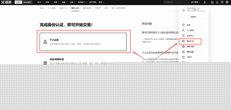Click the download icon in the top bar
The image size is (231, 110).
(212, 2)
